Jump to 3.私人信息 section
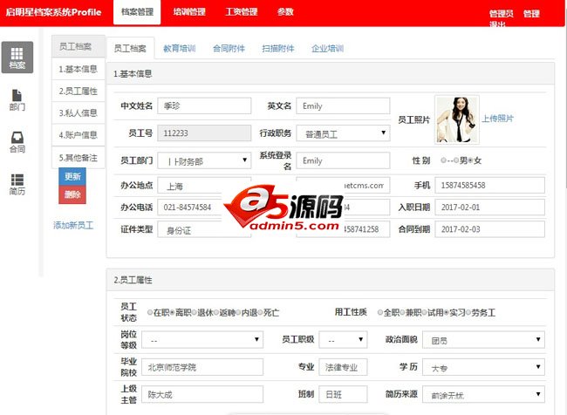 (79, 113)
